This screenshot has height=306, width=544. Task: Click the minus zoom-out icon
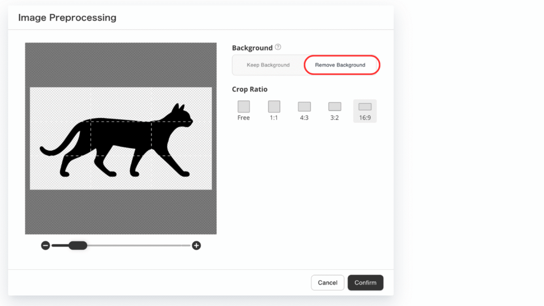(46, 245)
